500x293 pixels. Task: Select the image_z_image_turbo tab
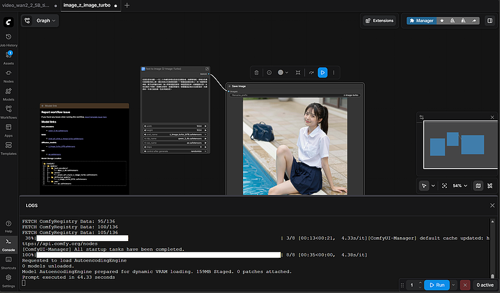tap(87, 5)
